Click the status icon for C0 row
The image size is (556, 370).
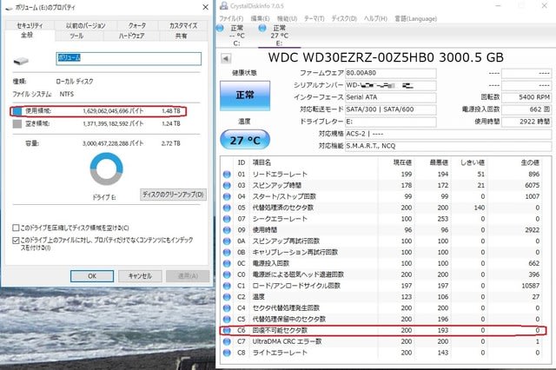[227, 274]
